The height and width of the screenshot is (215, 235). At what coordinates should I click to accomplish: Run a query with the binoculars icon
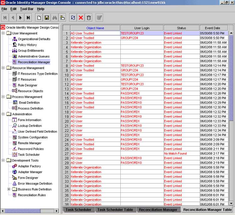pos(55,18)
